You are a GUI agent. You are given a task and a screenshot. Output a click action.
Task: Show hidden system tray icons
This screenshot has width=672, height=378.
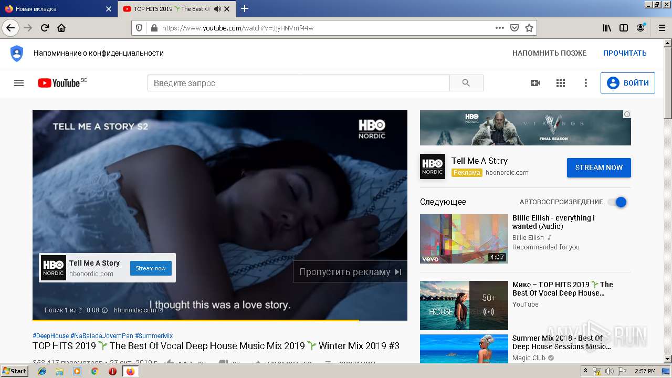[586, 371]
